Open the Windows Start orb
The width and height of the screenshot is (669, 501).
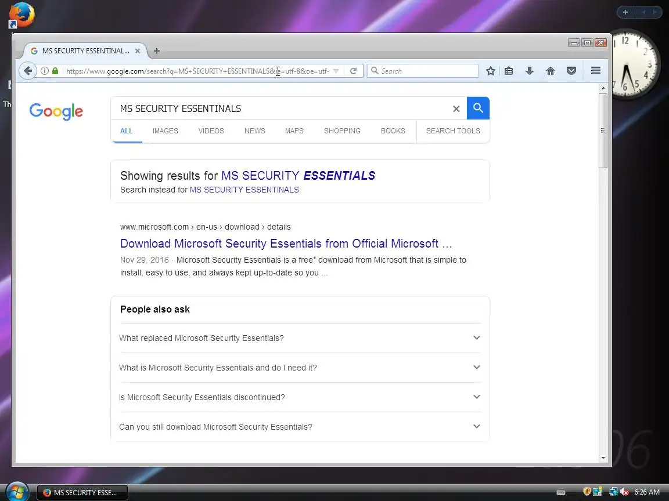(x=17, y=492)
